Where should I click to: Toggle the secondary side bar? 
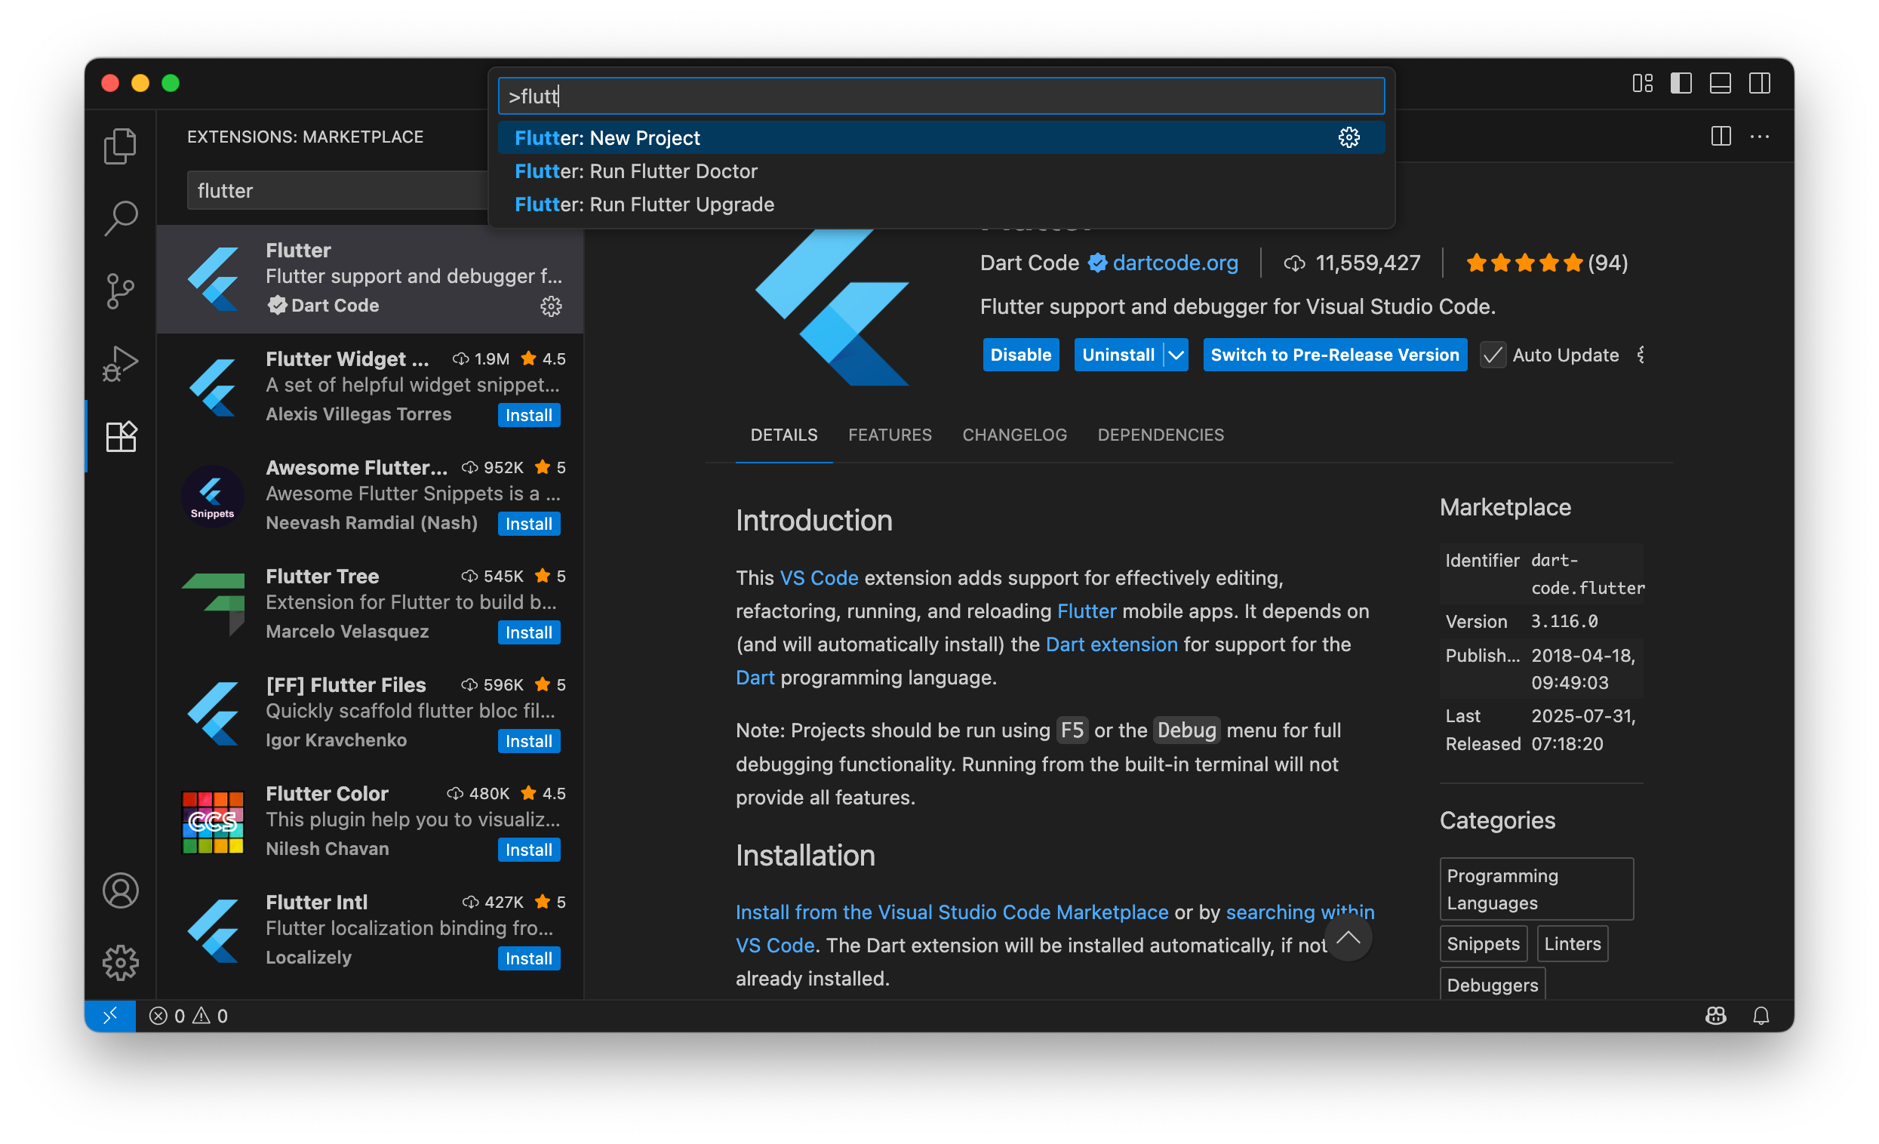tap(1759, 83)
